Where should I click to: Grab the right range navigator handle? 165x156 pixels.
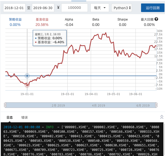tap(156, 105)
